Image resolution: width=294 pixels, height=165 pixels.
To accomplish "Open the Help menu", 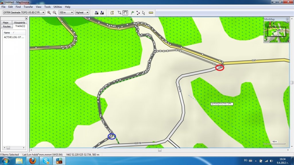I will pyautogui.click(x=68, y=7).
